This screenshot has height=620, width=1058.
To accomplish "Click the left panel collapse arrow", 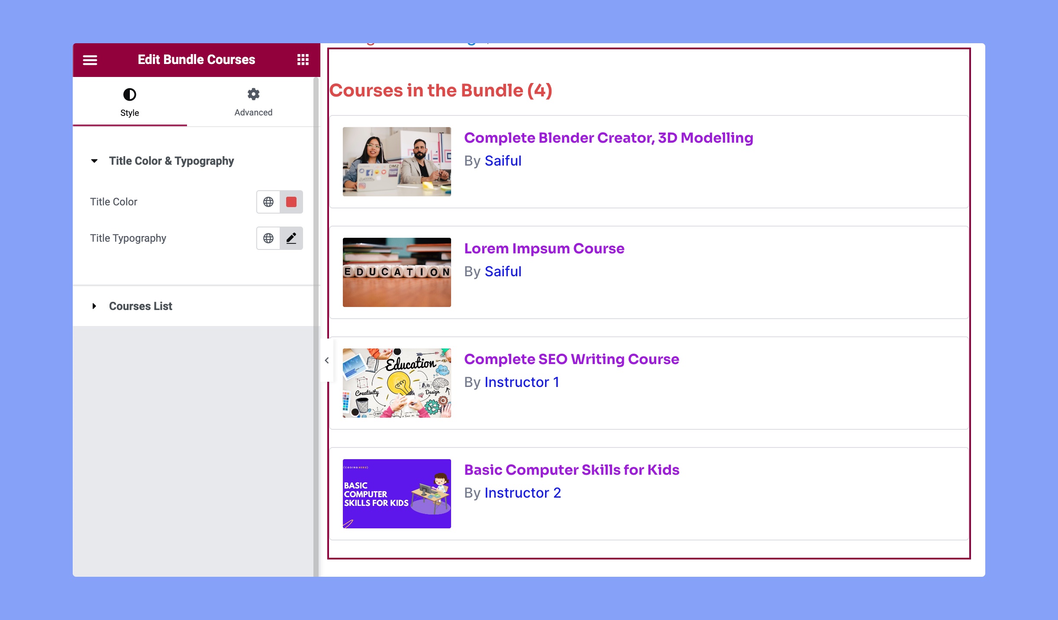I will [326, 359].
